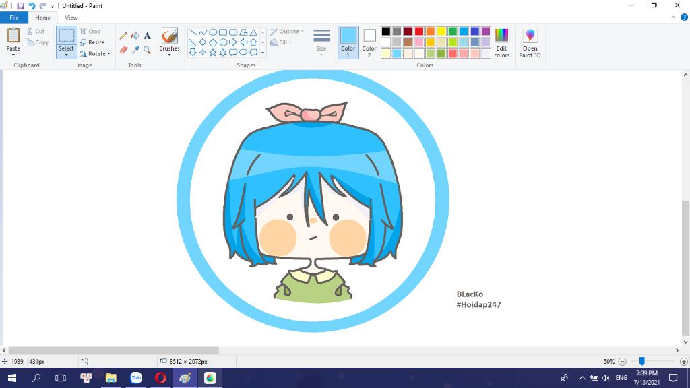
Task: Collapse the ribbon with the chevron
Action: point(673,18)
